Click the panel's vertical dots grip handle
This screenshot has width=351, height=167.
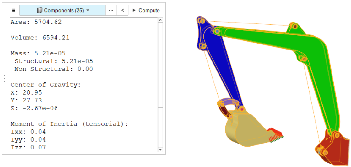tap(5, 79)
